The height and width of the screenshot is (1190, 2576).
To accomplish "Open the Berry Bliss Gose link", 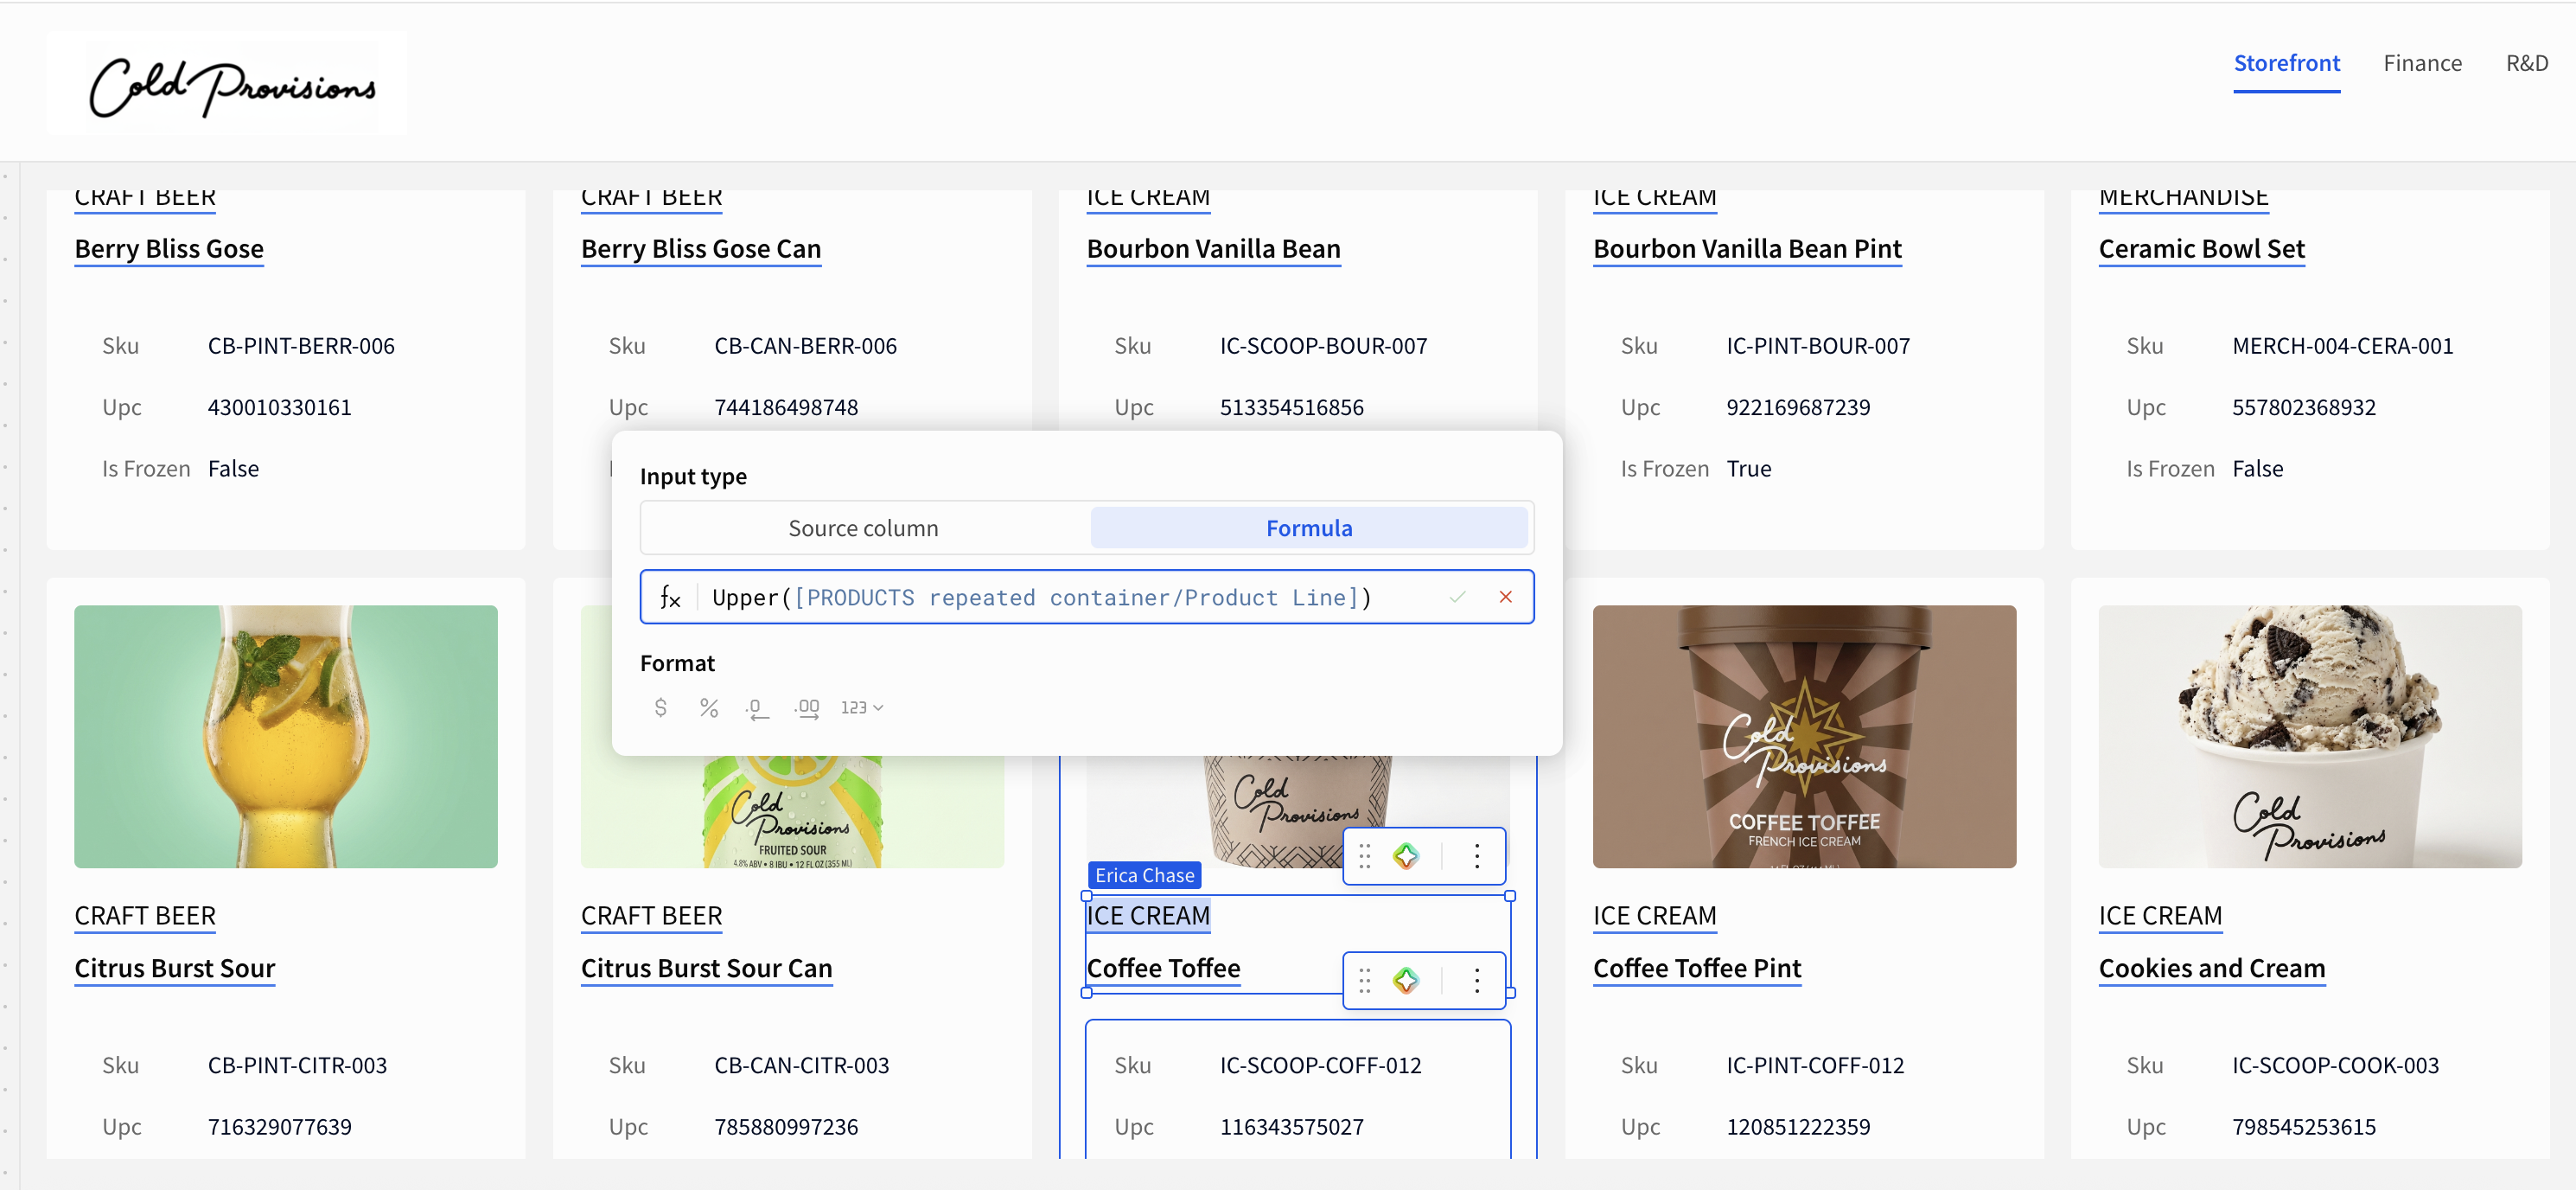I will click(169, 248).
